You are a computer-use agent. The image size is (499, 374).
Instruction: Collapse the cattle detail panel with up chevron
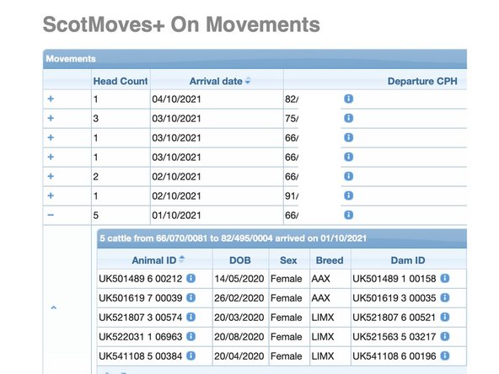54,307
